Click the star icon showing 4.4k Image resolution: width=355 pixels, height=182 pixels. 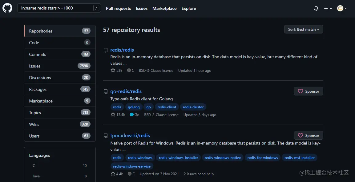(x=113, y=174)
